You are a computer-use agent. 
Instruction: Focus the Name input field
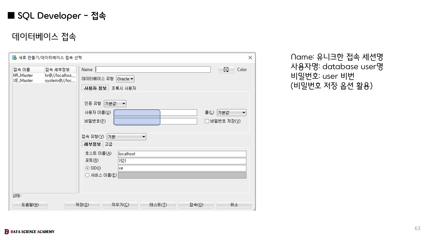(x=153, y=70)
